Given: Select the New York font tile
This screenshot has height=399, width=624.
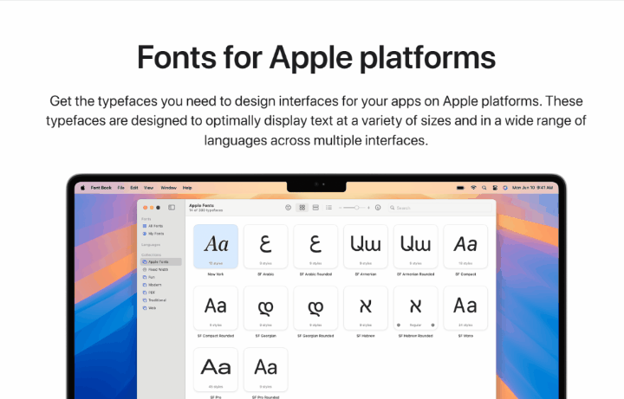Looking at the screenshot, I should tap(216, 247).
